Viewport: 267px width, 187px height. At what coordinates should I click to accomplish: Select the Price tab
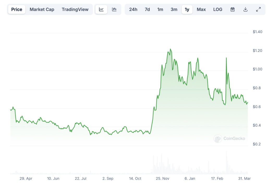tap(17, 9)
